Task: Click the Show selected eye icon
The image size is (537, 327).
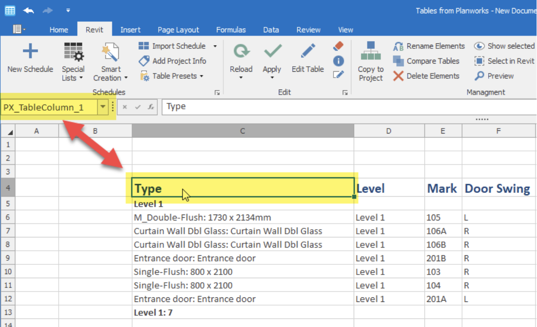Action: pos(479,46)
